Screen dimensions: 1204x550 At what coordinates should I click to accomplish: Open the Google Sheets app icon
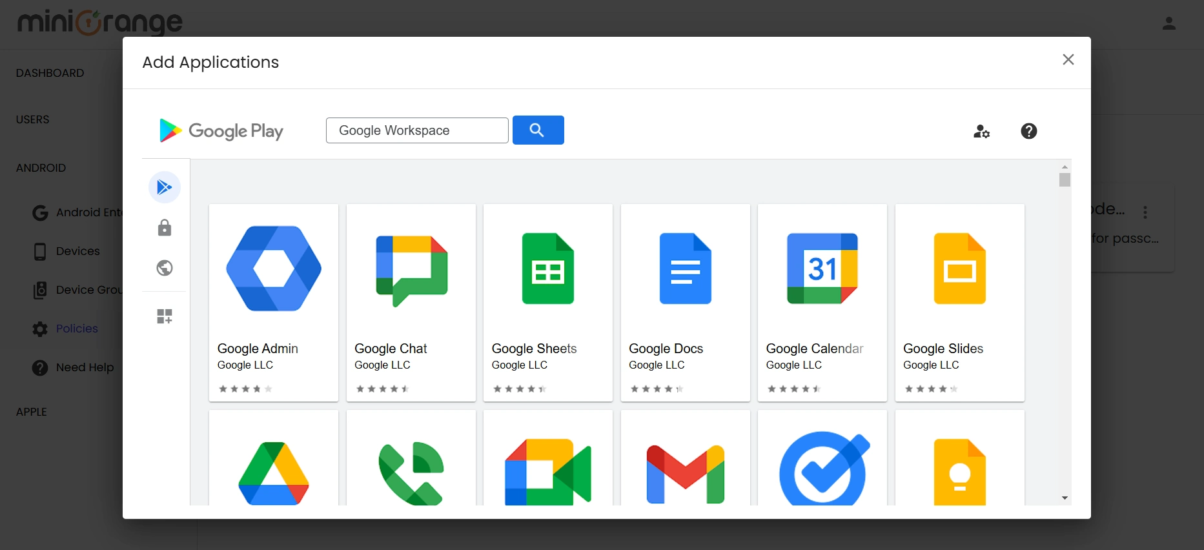[548, 269]
